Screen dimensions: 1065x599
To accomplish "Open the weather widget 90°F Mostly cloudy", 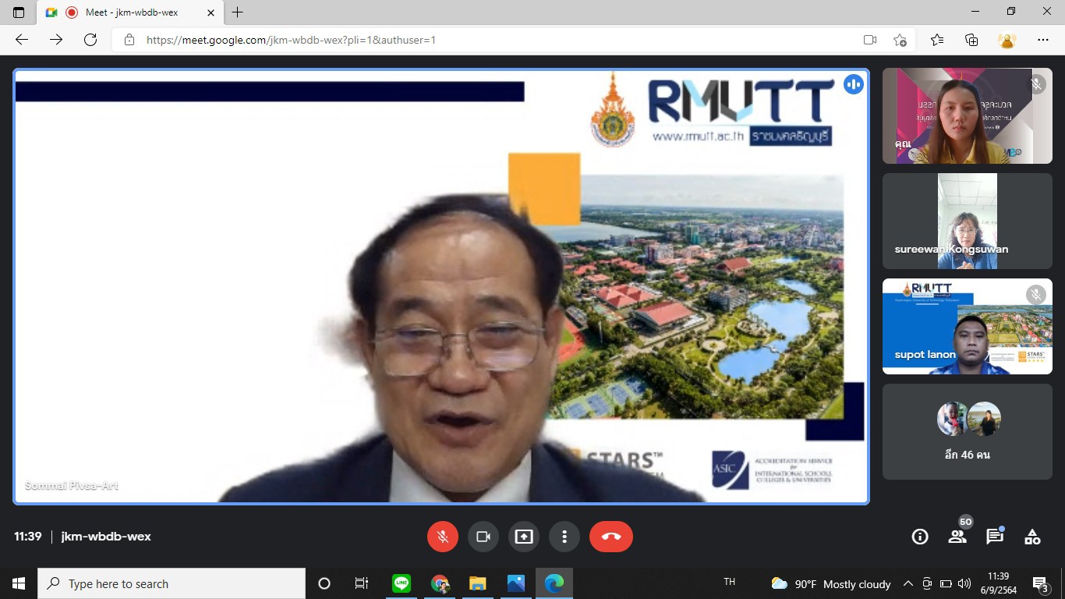I will (x=831, y=583).
